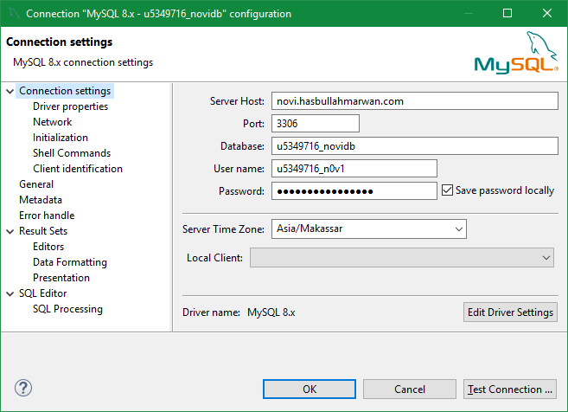The width and height of the screenshot is (568, 412).
Task: Open the SQL Processing page
Action: click(67, 309)
